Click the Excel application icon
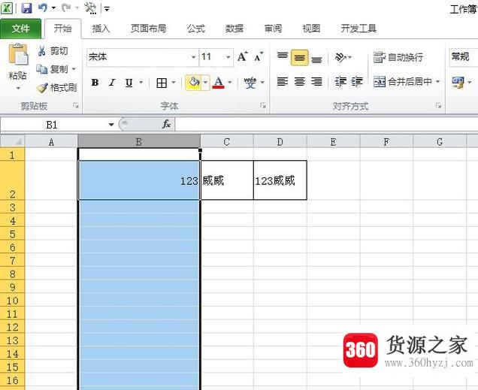Viewport: 478px width, 390px height. (x=7, y=8)
